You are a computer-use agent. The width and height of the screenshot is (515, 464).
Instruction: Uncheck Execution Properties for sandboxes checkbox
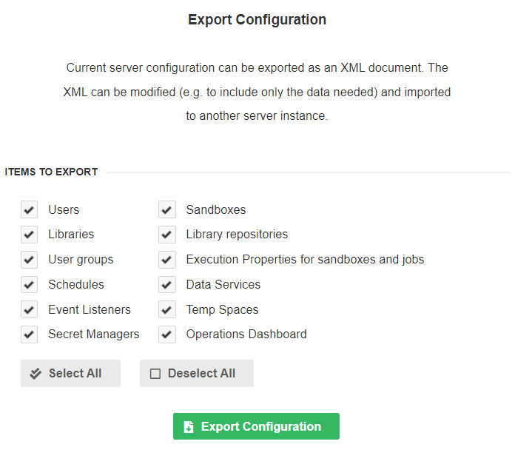tap(167, 260)
